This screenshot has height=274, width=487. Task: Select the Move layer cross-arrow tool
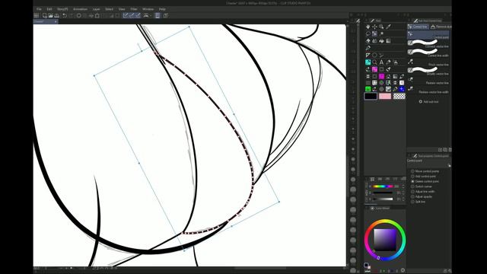pos(375,27)
